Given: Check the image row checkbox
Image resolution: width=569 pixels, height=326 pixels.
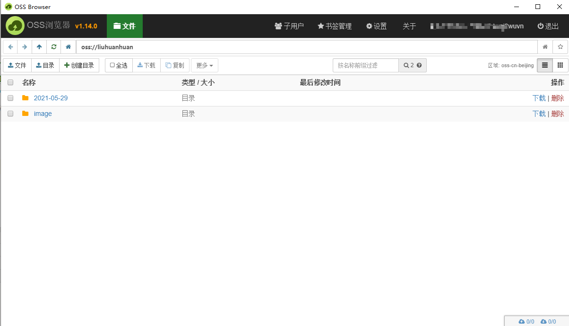Looking at the screenshot, I should [10, 114].
